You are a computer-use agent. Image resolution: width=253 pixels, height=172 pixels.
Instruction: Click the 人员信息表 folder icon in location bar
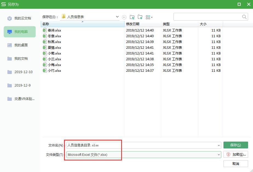coord(63,16)
